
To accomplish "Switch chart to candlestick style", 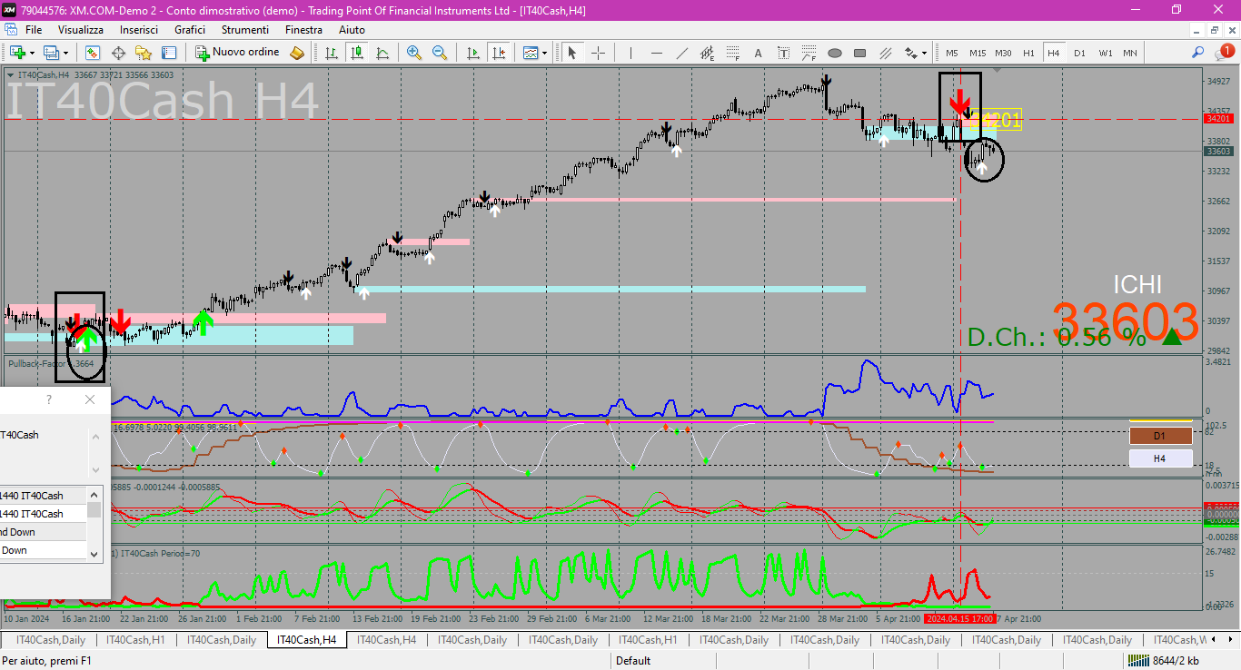I will pyautogui.click(x=357, y=53).
